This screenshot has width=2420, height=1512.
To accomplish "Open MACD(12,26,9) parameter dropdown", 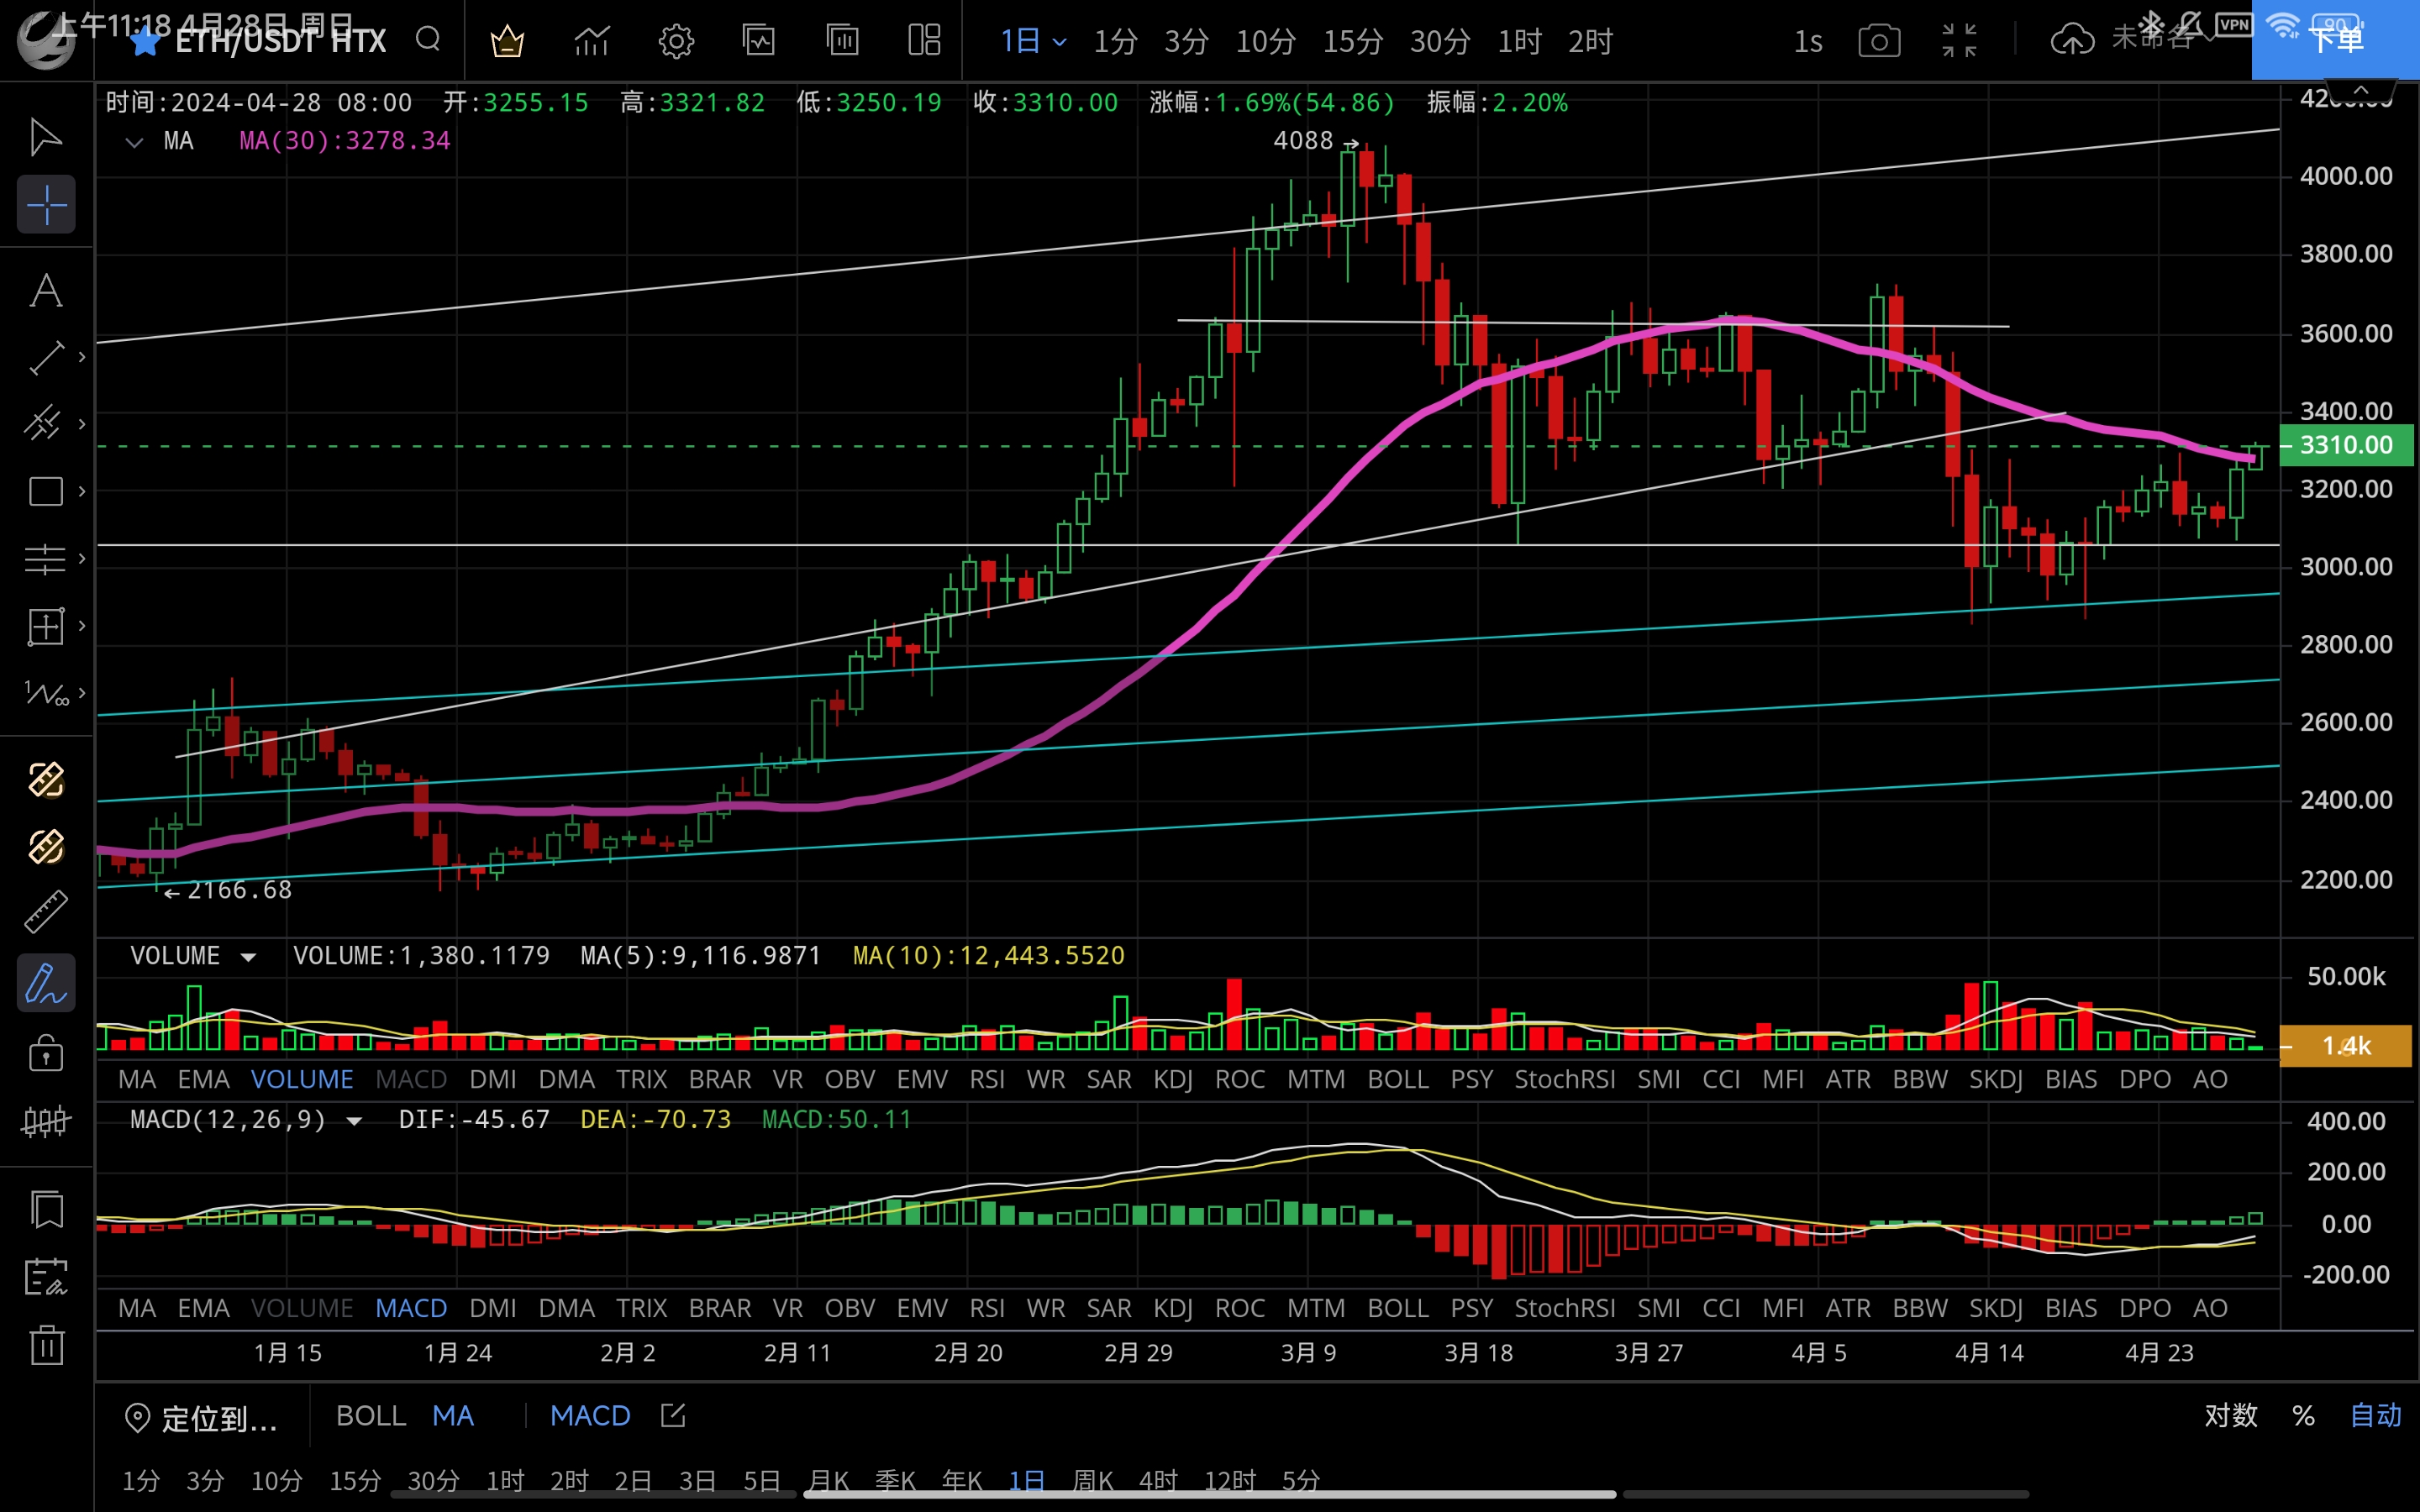I will pos(354,1121).
